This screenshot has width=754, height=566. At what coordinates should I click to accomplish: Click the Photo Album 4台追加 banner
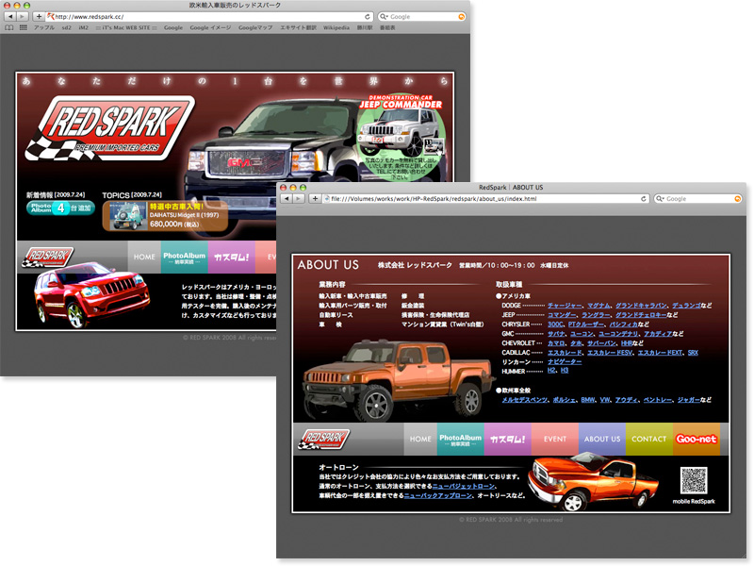[x=60, y=208]
